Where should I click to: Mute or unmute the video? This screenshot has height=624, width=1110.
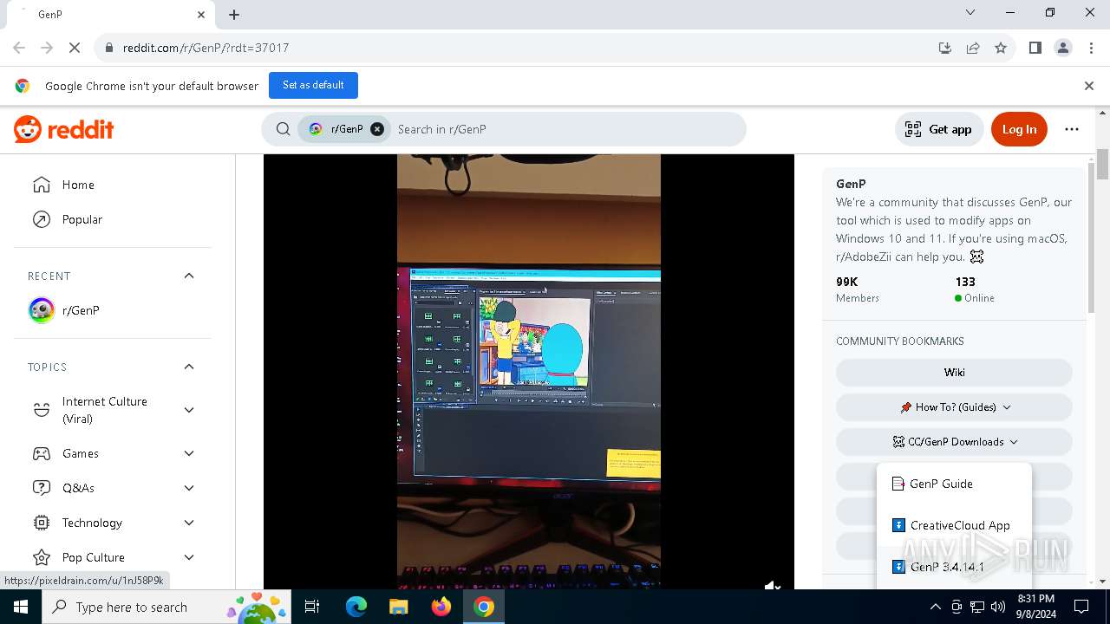tap(773, 585)
